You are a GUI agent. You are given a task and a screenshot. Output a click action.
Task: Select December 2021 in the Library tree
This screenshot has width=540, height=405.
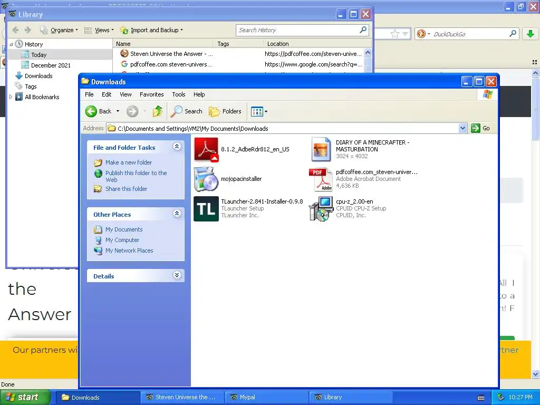point(51,65)
